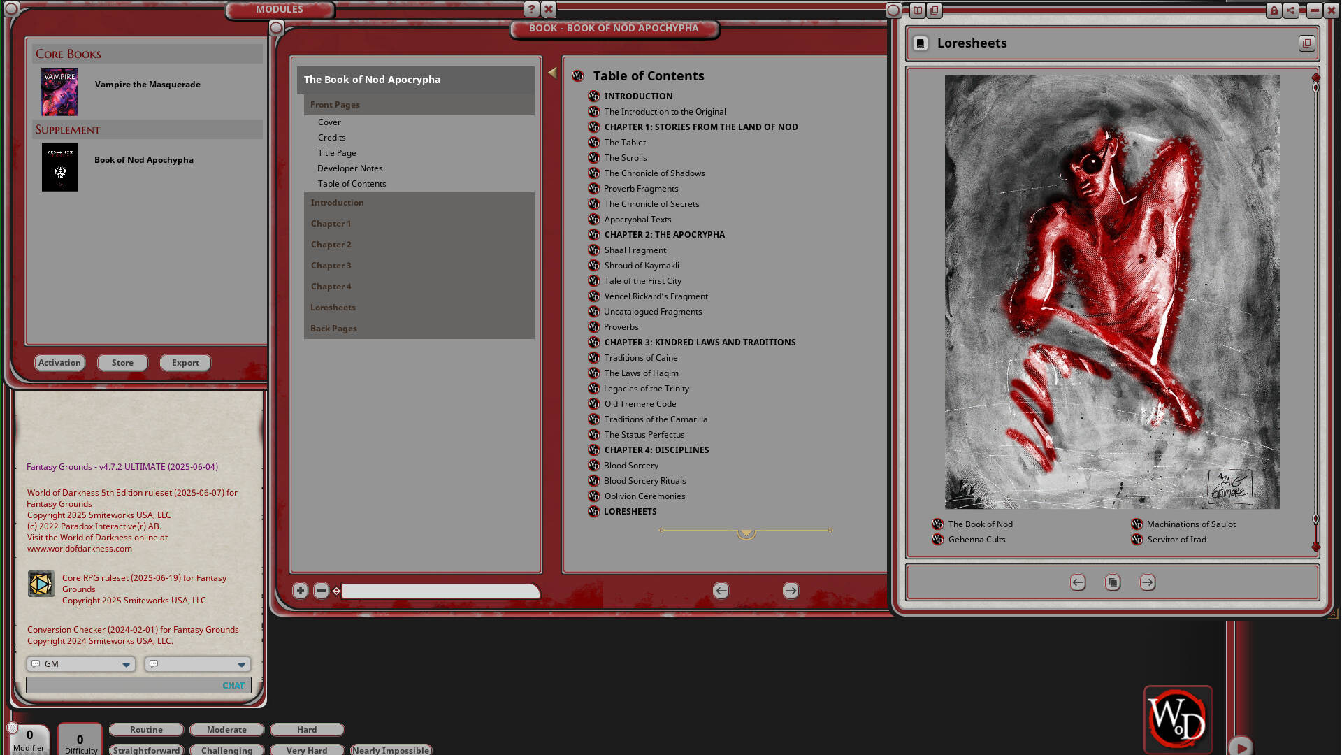
Task: Click the lock icon on the reference window
Action: coord(1273,10)
